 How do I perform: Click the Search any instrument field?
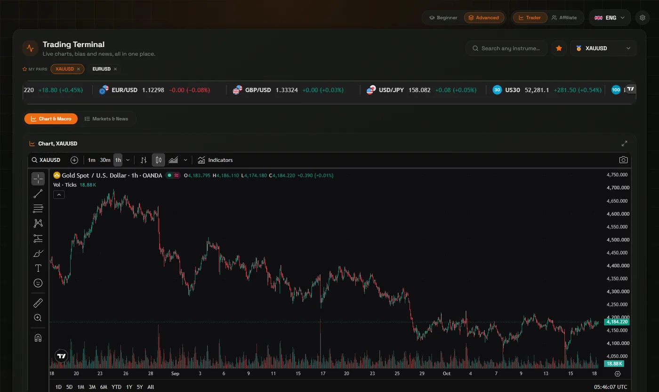pos(507,48)
